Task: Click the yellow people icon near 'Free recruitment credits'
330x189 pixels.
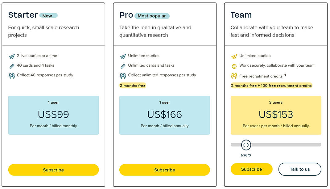Action: click(x=233, y=75)
